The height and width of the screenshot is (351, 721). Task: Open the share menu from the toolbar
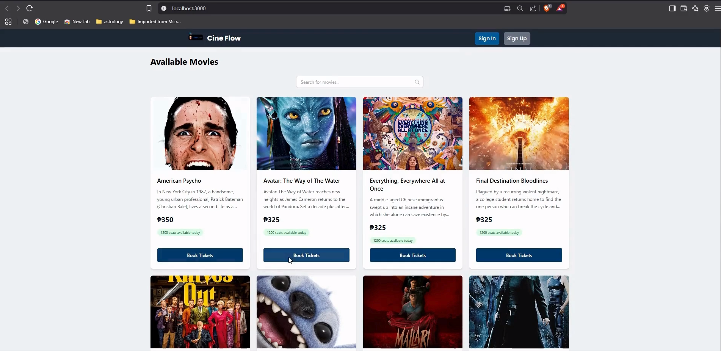pos(533,8)
